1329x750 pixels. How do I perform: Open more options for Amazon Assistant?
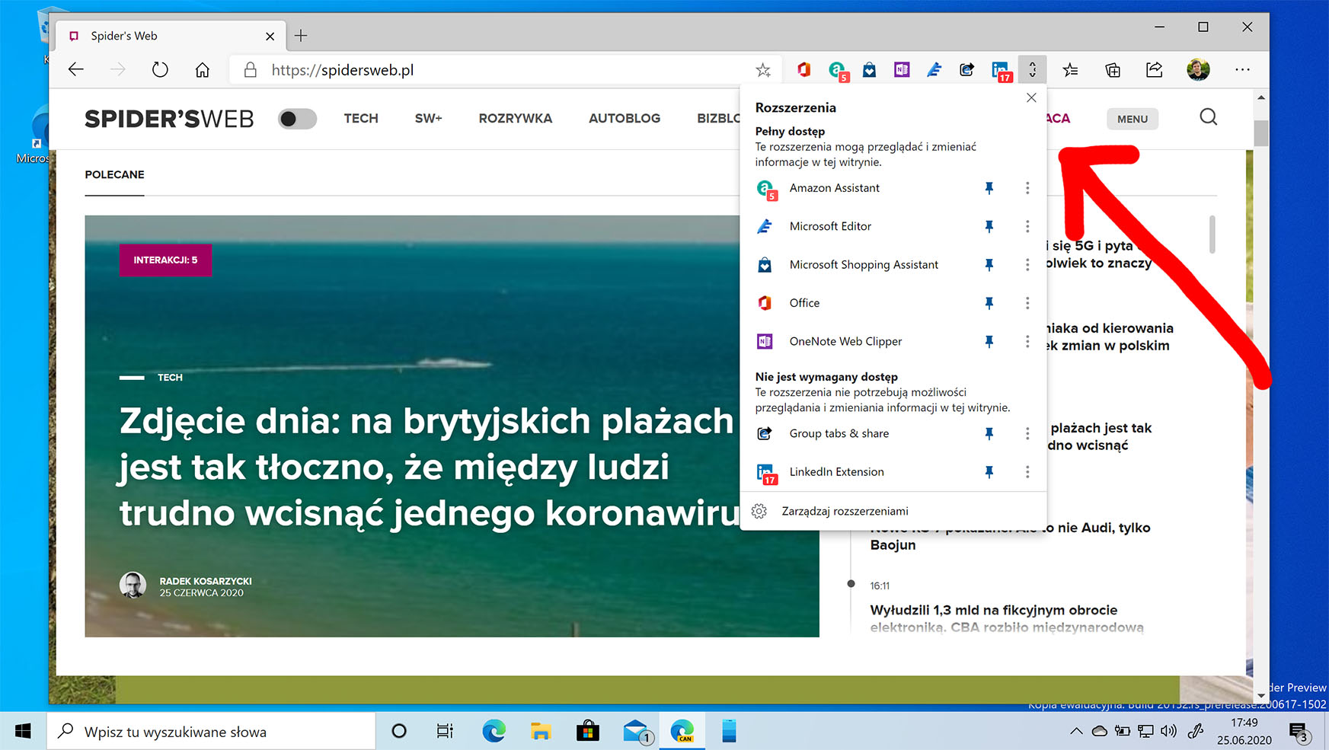point(1027,188)
